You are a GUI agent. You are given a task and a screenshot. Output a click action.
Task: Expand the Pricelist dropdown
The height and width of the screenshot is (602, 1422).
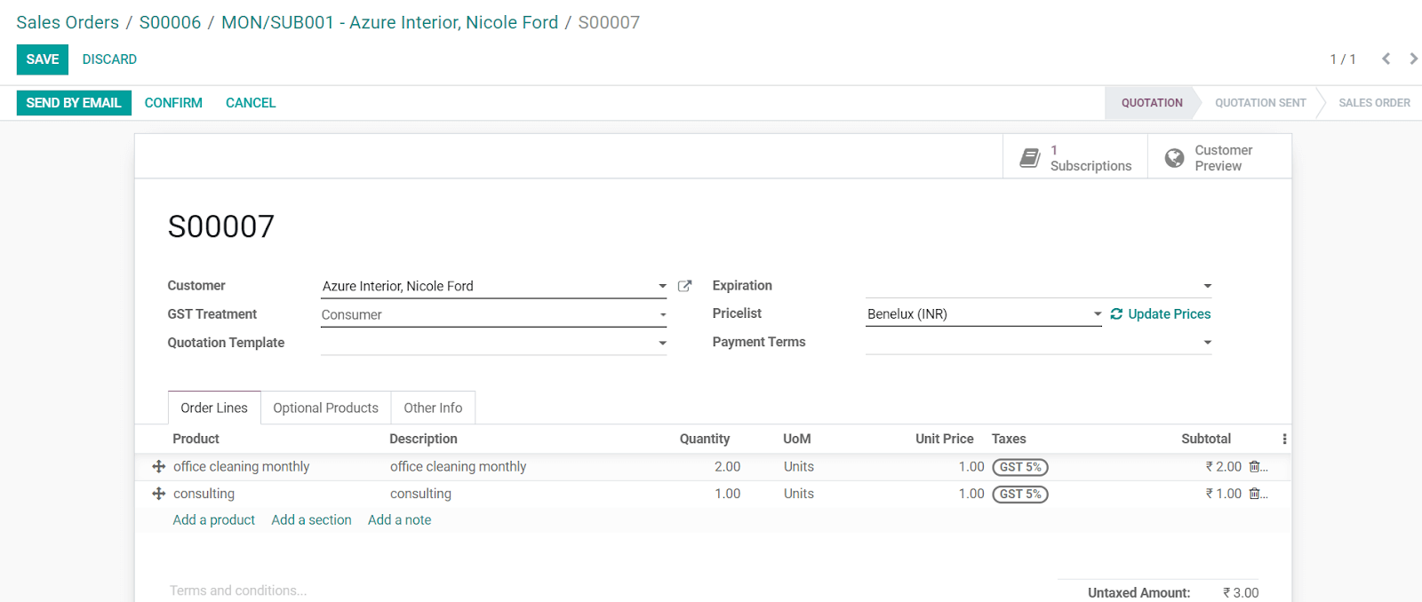tap(1098, 313)
